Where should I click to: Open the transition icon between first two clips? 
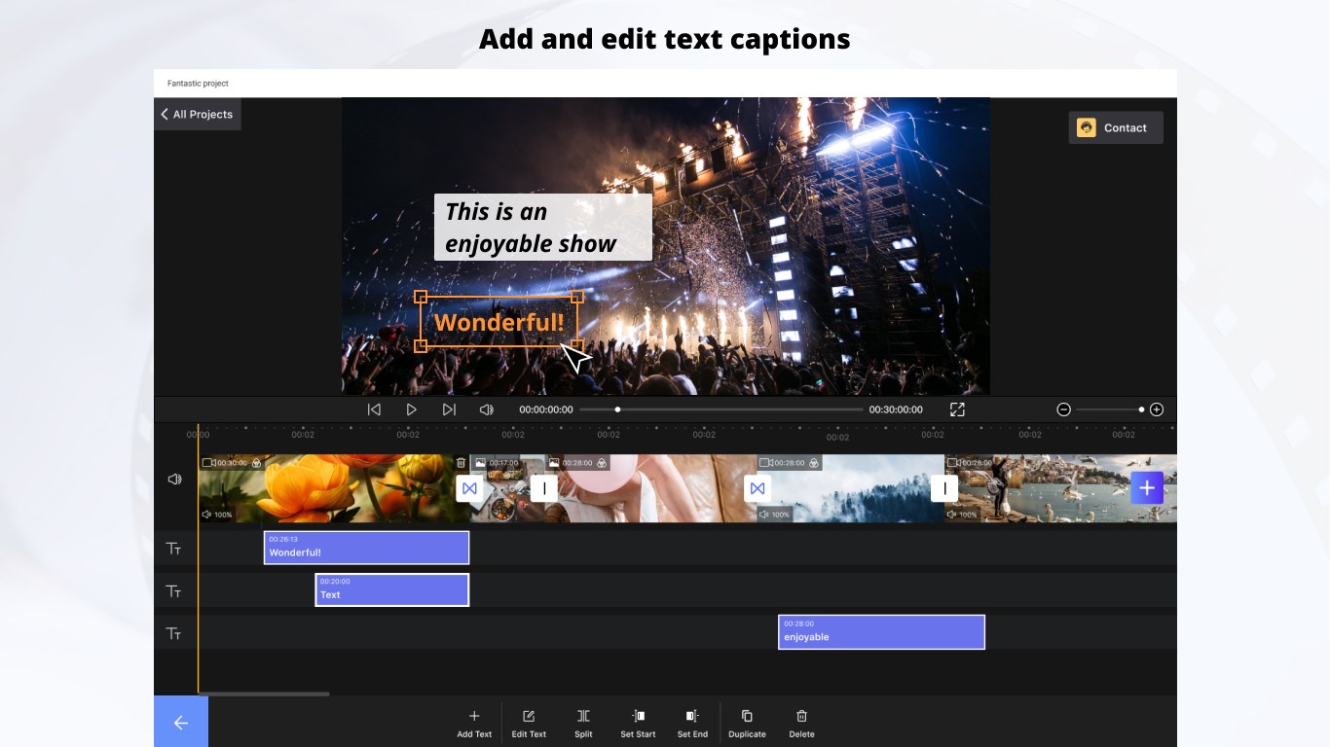click(470, 489)
